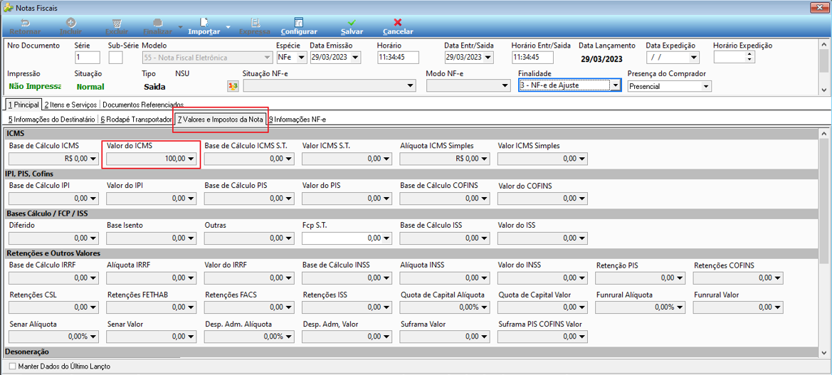832x375 pixels.
Task: Click the Valor do ISS field
Action: [x=542, y=238]
